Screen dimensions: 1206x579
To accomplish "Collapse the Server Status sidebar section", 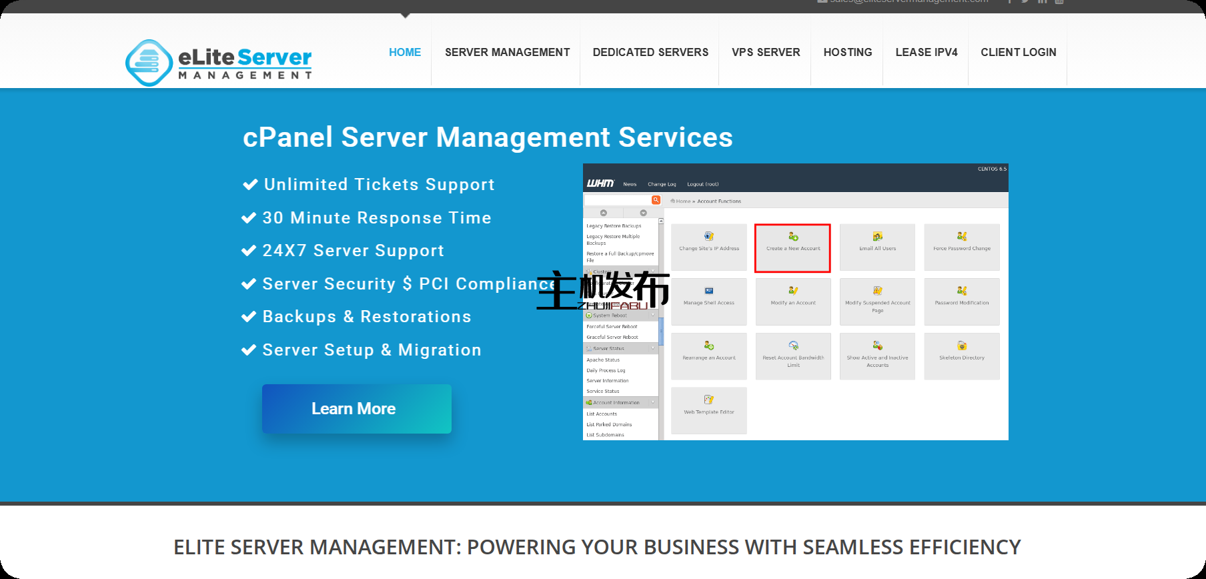I will (653, 348).
